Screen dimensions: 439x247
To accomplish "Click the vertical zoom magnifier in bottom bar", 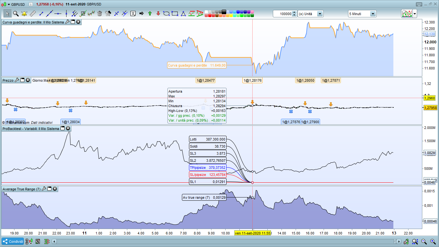I will pos(415,241).
